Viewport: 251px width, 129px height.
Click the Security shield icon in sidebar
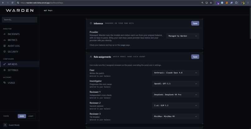pos(4,52)
